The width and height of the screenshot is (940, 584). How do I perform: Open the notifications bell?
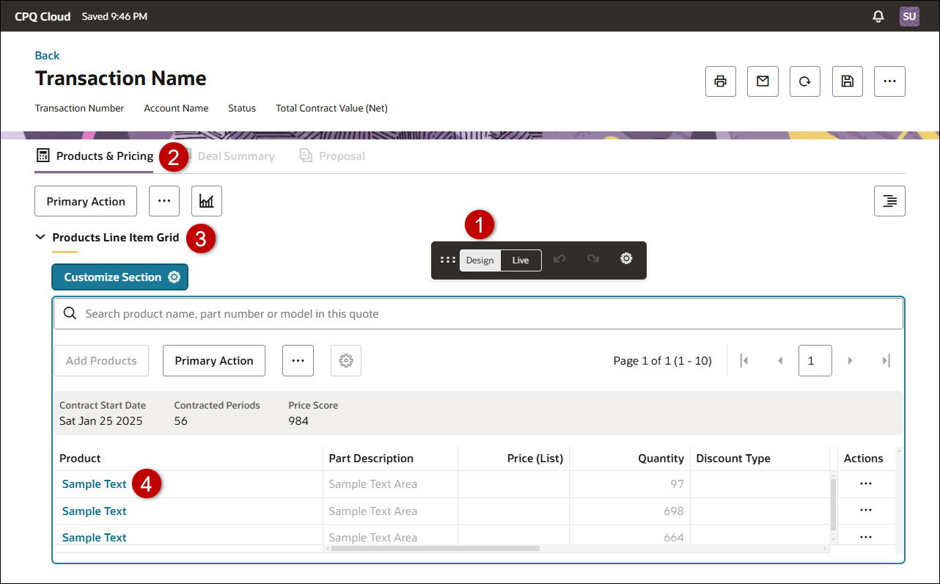click(878, 16)
